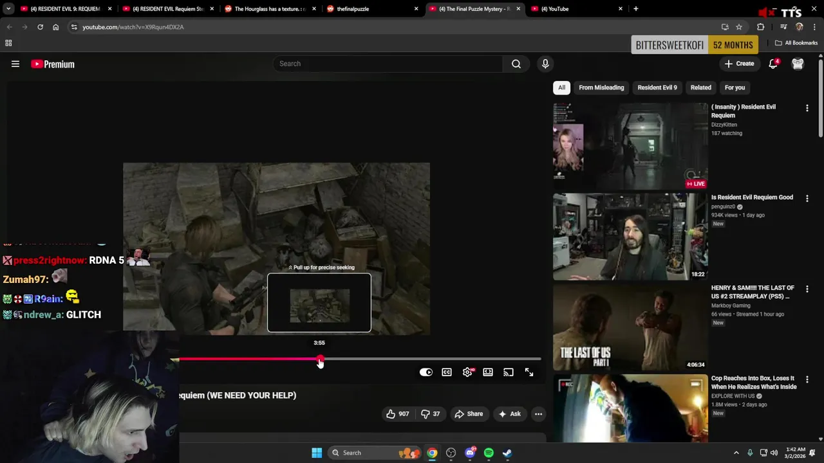The height and width of the screenshot is (463, 824).
Task: Open DizzyKitten channel name
Action: pos(724,125)
